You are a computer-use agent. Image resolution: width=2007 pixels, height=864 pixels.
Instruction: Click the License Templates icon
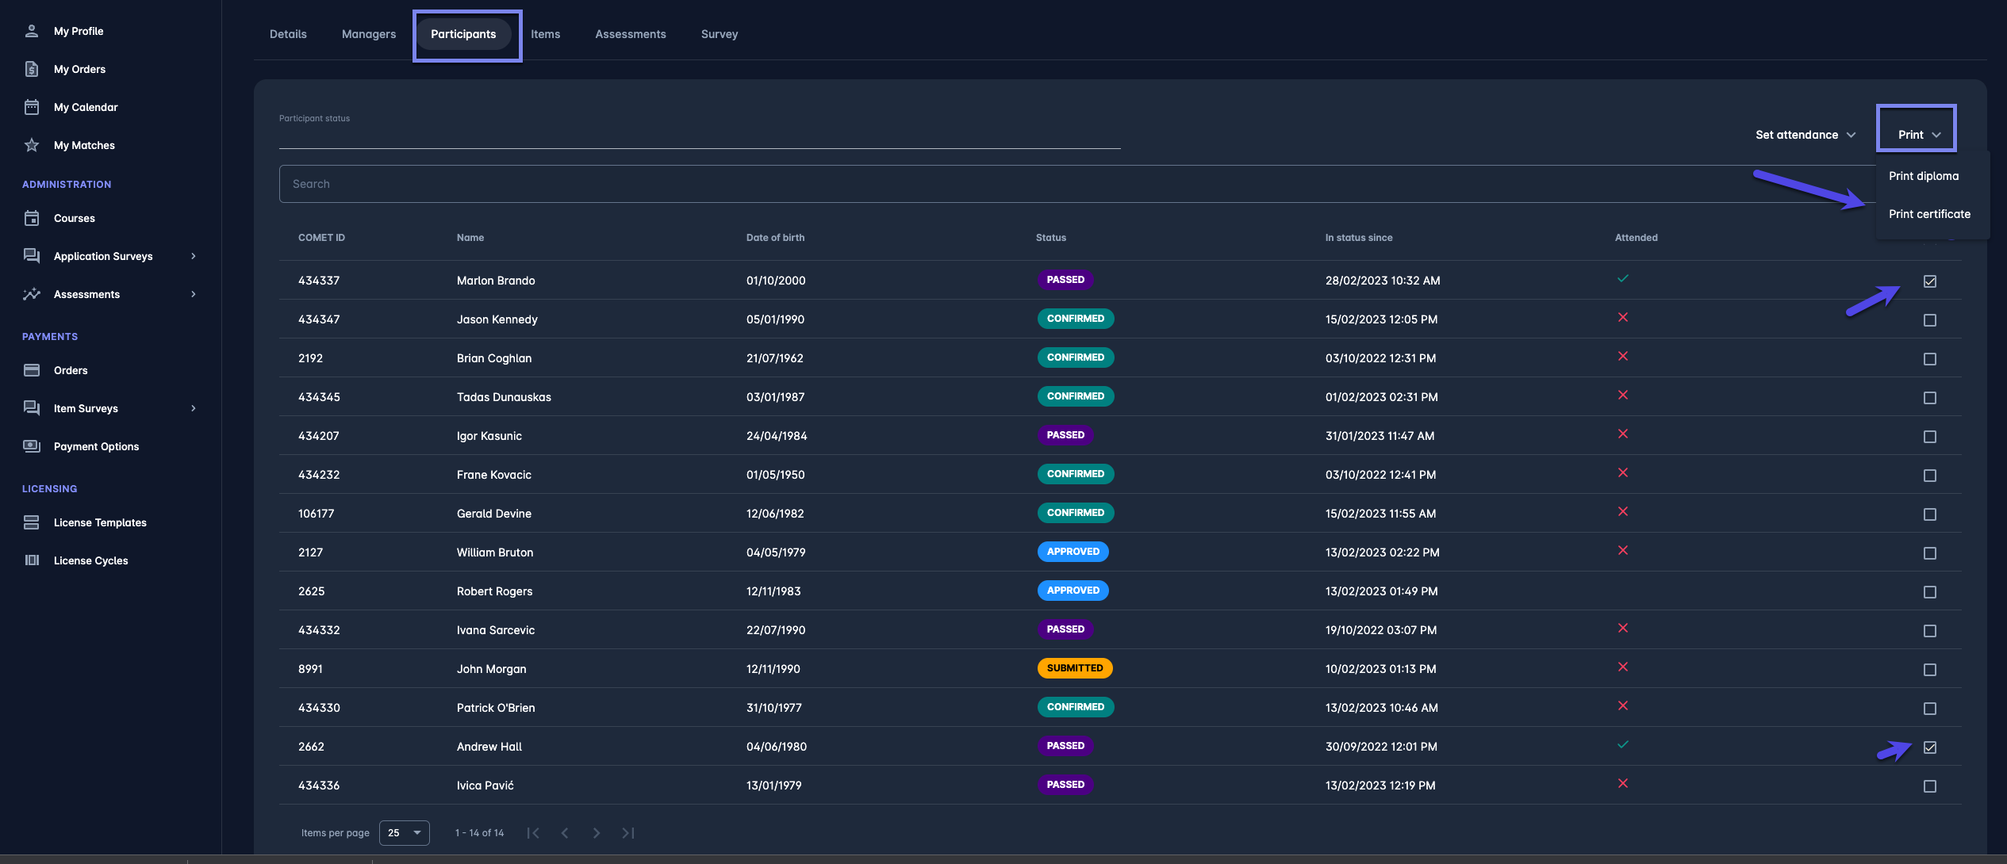pyautogui.click(x=32, y=522)
